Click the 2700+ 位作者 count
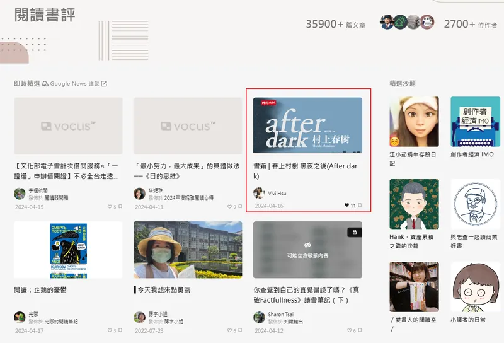The image size is (504, 343). (x=471, y=24)
